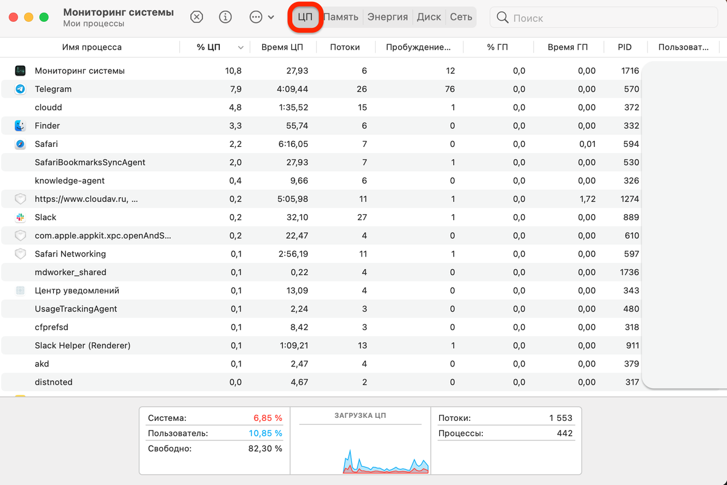727x485 pixels.
Task: Click the Пользователь percentage 10,85 %
Action: coord(265,434)
